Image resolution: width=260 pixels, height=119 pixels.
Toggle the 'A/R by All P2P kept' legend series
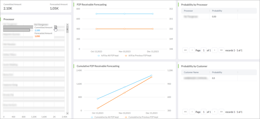tap(108, 56)
